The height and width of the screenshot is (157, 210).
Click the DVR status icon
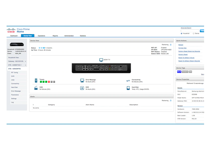click(x=82, y=88)
